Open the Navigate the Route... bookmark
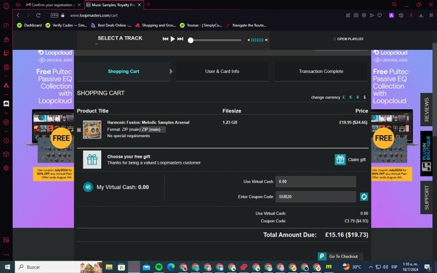The width and height of the screenshot is (437, 273). coord(246,25)
